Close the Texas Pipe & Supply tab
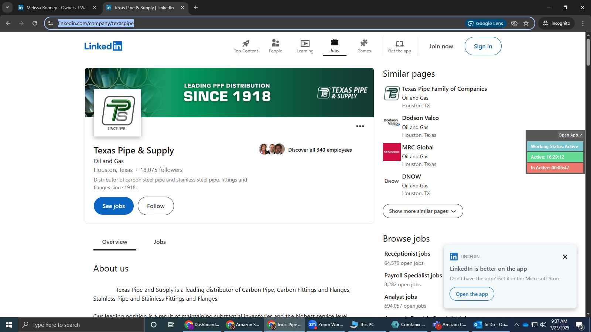591x332 pixels. (x=182, y=7)
